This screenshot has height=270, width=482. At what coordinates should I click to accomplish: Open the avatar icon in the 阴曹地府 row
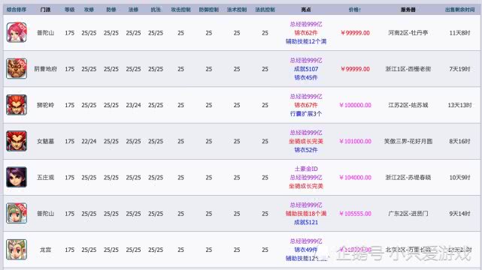(x=17, y=69)
